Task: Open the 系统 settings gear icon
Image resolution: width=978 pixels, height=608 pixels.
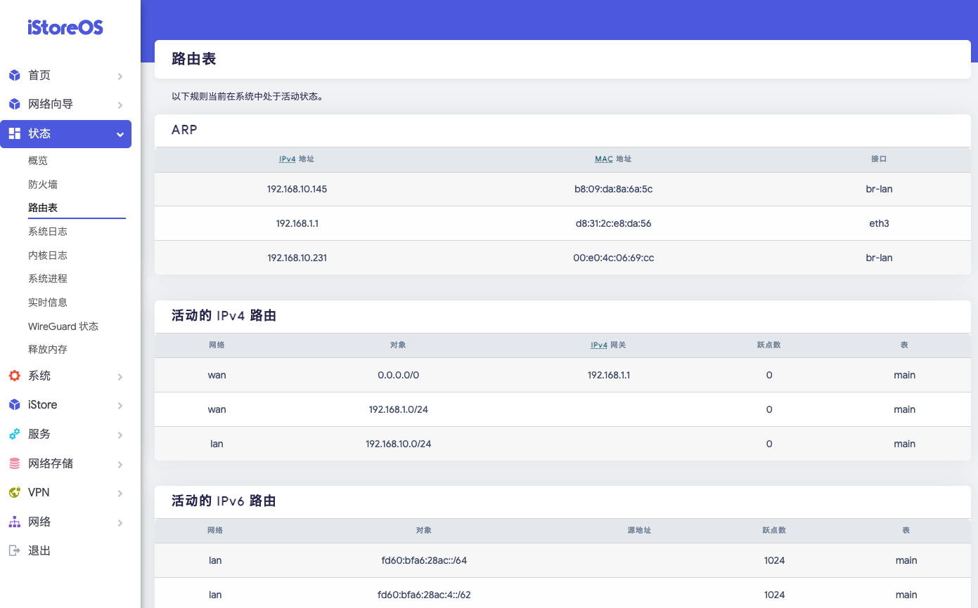Action: [13, 376]
